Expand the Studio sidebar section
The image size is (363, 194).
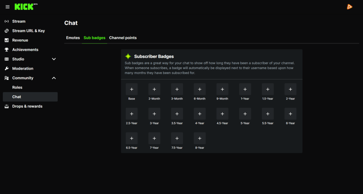click(x=54, y=59)
